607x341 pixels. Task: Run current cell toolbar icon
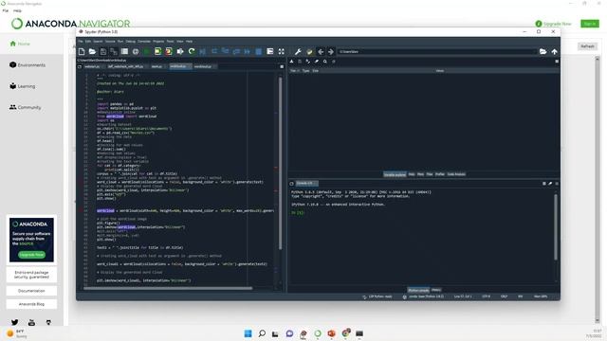coord(157,51)
